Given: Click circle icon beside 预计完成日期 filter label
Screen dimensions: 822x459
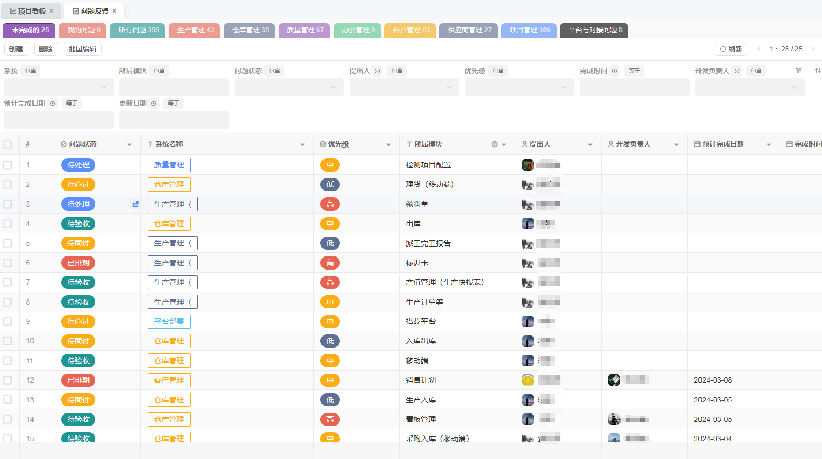Looking at the screenshot, I should click(52, 104).
